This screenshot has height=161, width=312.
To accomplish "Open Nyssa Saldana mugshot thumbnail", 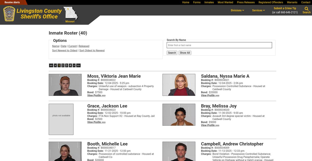I will point(179,85).
